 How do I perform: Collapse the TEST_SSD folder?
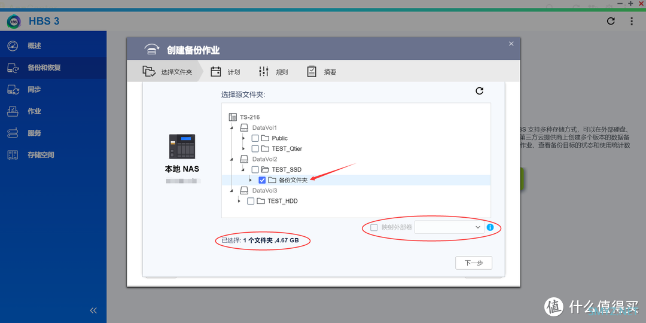tap(243, 170)
